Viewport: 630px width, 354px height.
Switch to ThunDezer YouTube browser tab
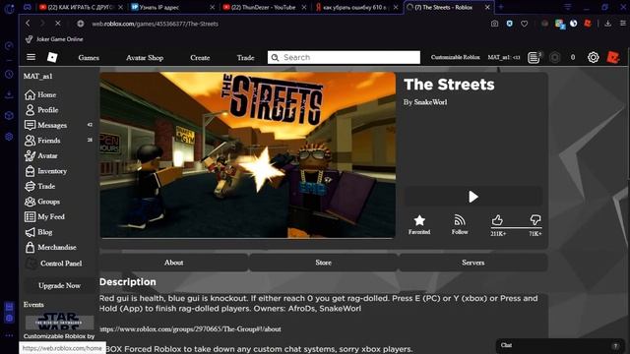265,7
